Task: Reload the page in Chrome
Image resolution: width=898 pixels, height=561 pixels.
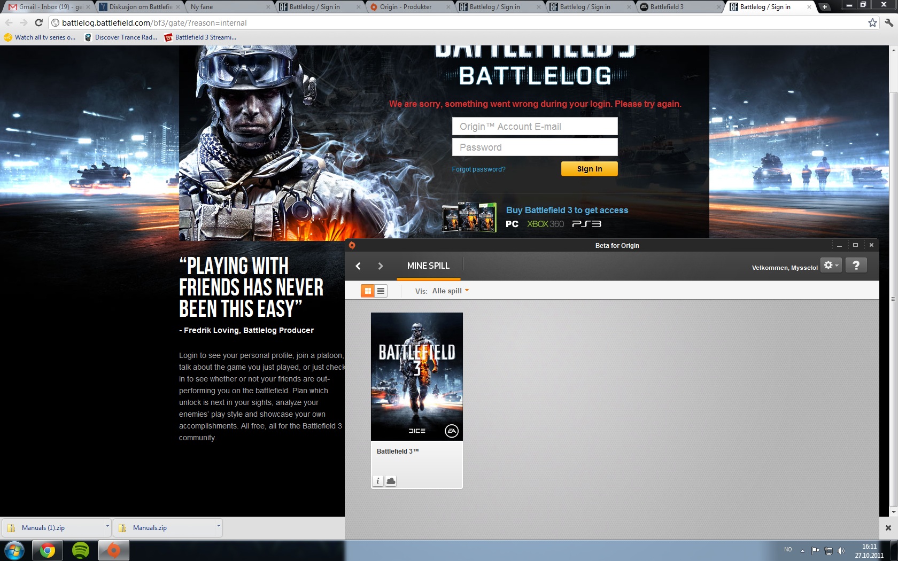Action: coord(38,22)
